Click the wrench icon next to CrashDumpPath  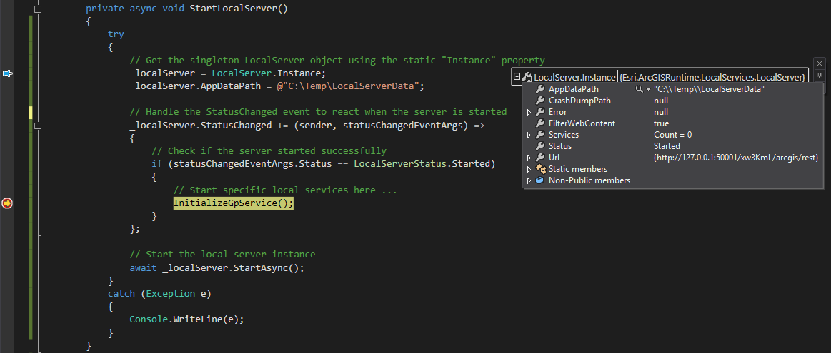tap(540, 101)
